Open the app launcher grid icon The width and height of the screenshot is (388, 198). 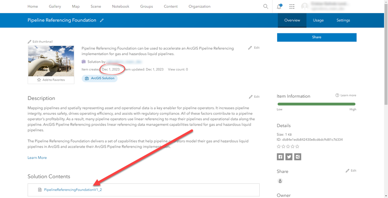pyautogui.click(x=292, y=7)
